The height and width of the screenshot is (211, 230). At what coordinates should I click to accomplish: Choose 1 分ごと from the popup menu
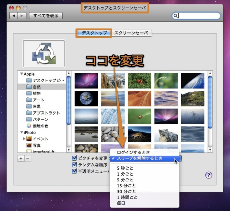145,174
